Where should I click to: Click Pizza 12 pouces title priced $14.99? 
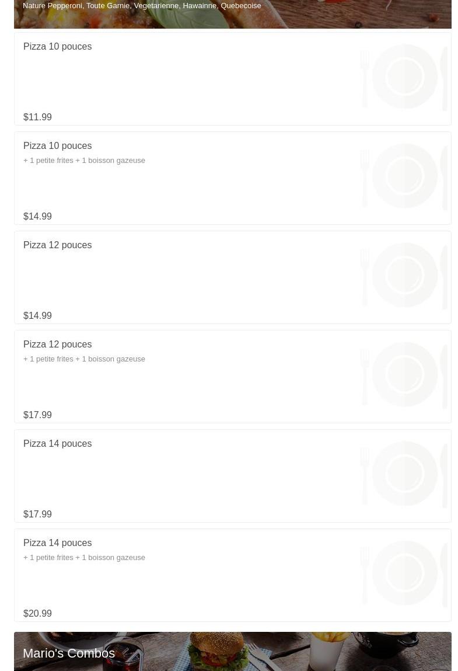click(x=57, y=245)
